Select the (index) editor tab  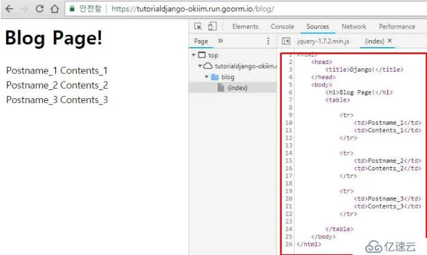pos(374,41)
